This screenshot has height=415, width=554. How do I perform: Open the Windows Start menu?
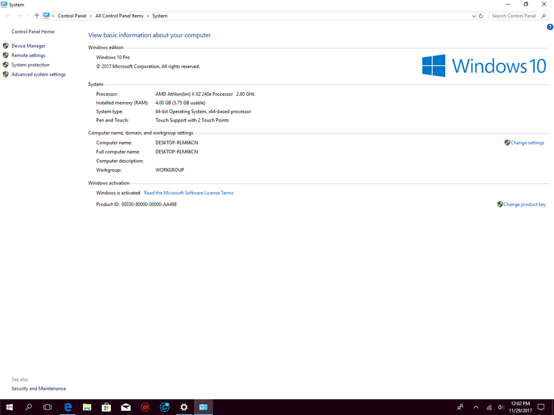(10, 407)
